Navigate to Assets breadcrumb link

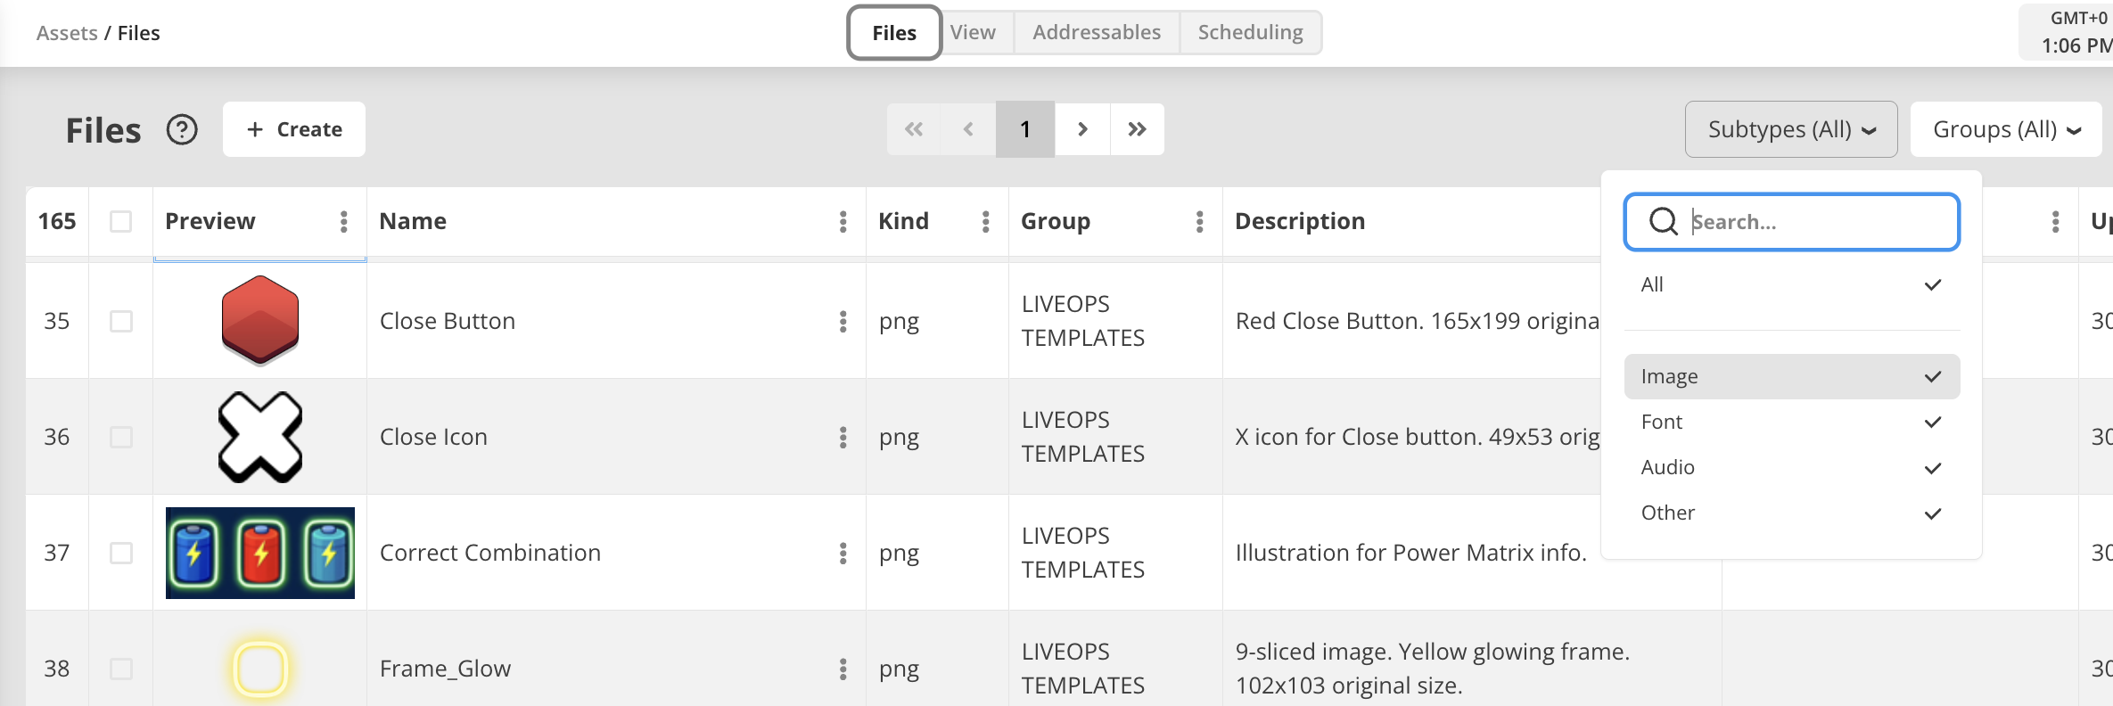(67, 34)
